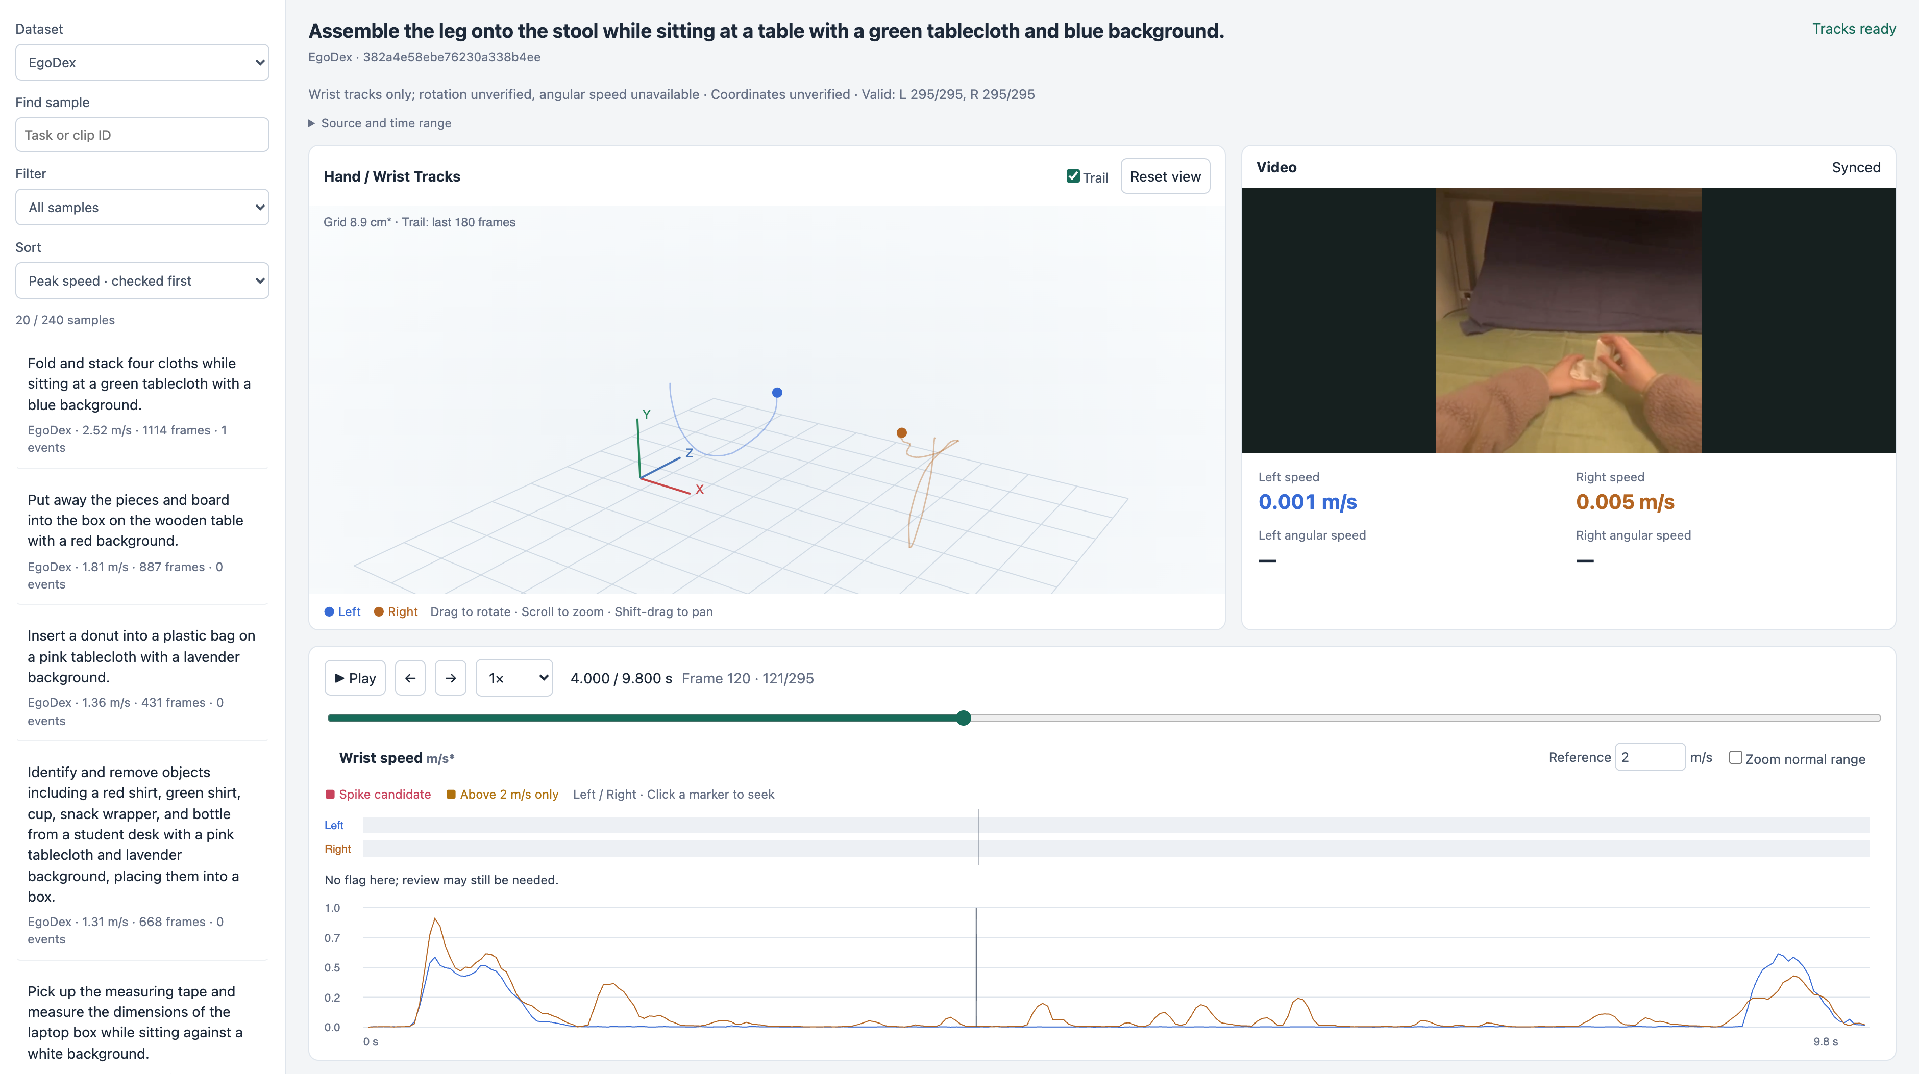This screenshot has height=1074, width=1919.
Task: Click the Frame 120 · 121/295 readout
Action: point(747,678)
